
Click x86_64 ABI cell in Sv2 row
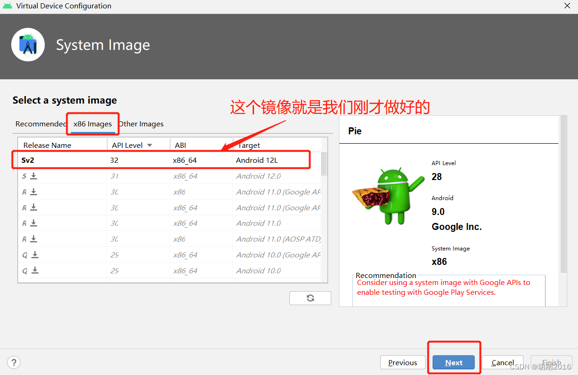[185, 160]
